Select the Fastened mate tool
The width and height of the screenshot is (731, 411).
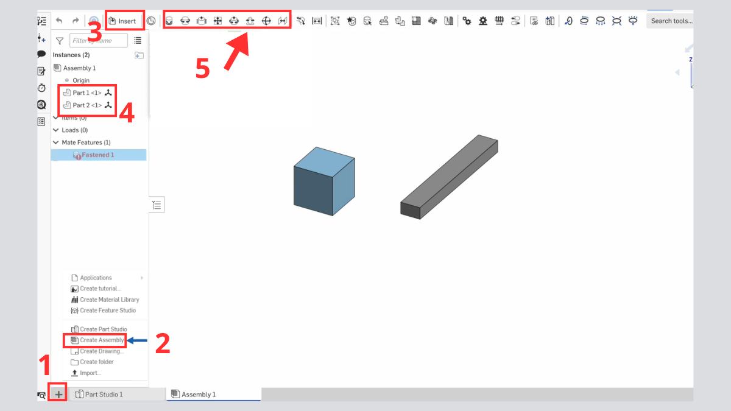point(169,21)
